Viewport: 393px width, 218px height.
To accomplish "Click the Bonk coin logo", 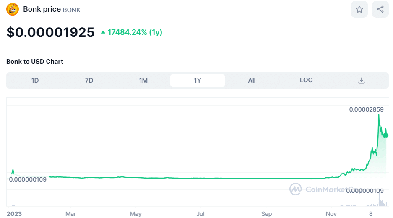I will (13, 9).
